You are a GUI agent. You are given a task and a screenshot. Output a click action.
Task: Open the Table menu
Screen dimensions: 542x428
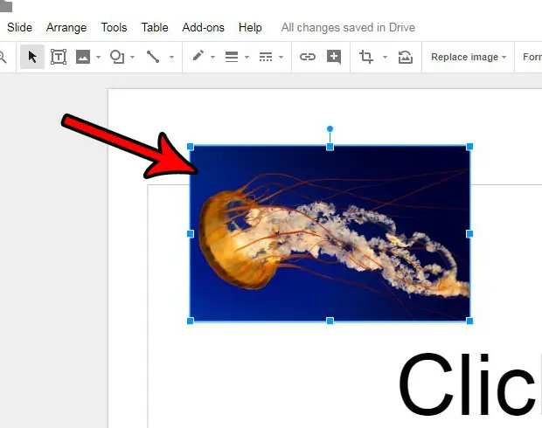click(155, 27)
